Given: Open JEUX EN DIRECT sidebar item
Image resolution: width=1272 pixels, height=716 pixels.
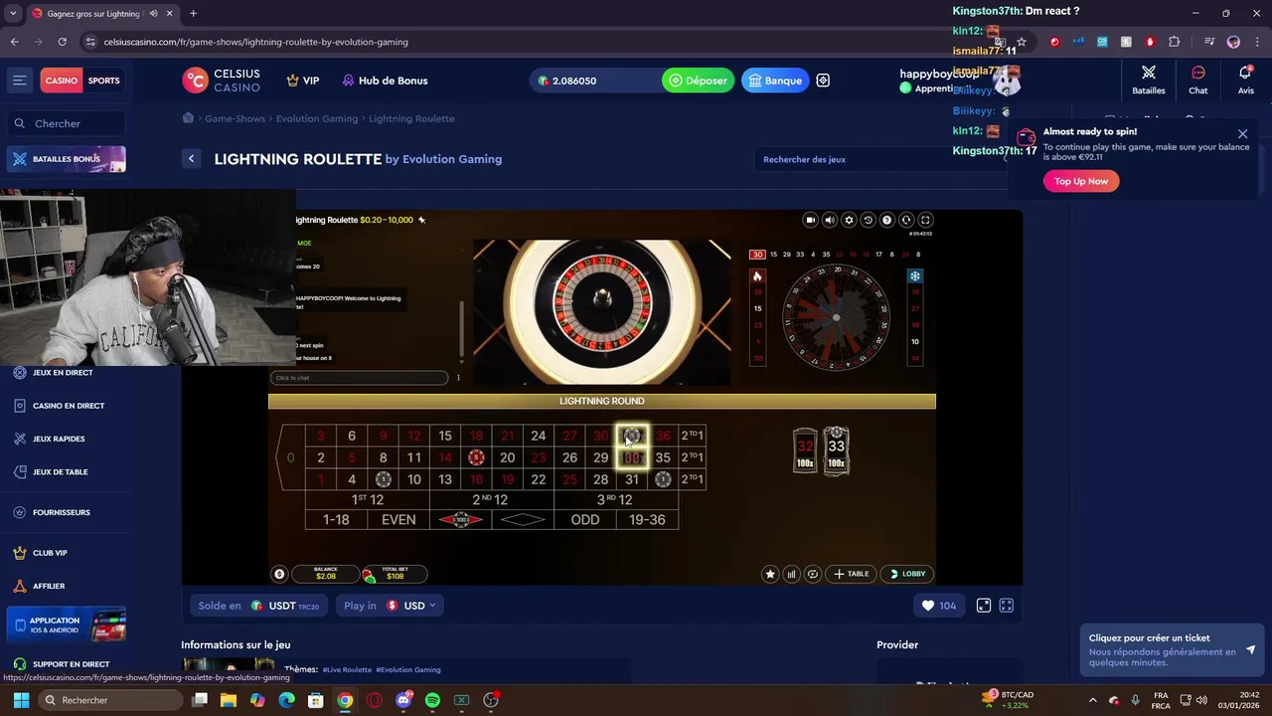Looking at the screenshot, I should coord(63,373).
